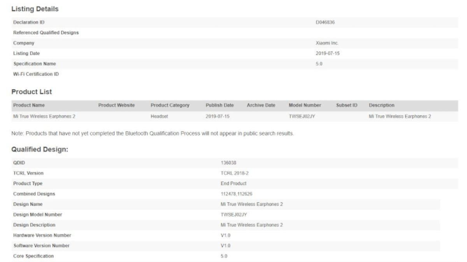Screen dimensions: 467x262
Task: Click the Product Website column header
Action: pos(116,105)
